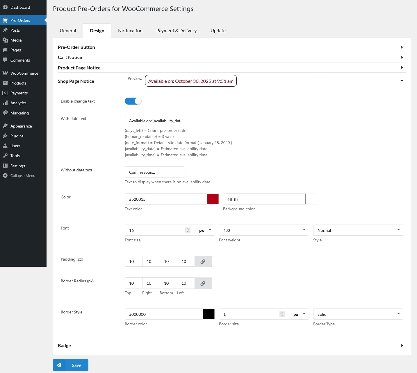
Task: Click the Save button
Action: pos(71,365)
